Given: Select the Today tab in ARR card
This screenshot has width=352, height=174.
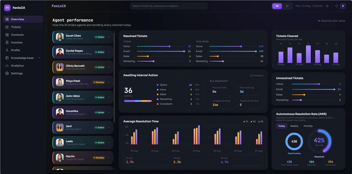Looking at the screenshot, I should (x=282, y=126).
